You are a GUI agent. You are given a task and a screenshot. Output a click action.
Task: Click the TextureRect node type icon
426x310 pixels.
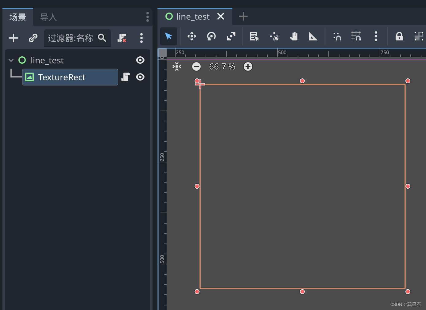click(x=29, y=77)
